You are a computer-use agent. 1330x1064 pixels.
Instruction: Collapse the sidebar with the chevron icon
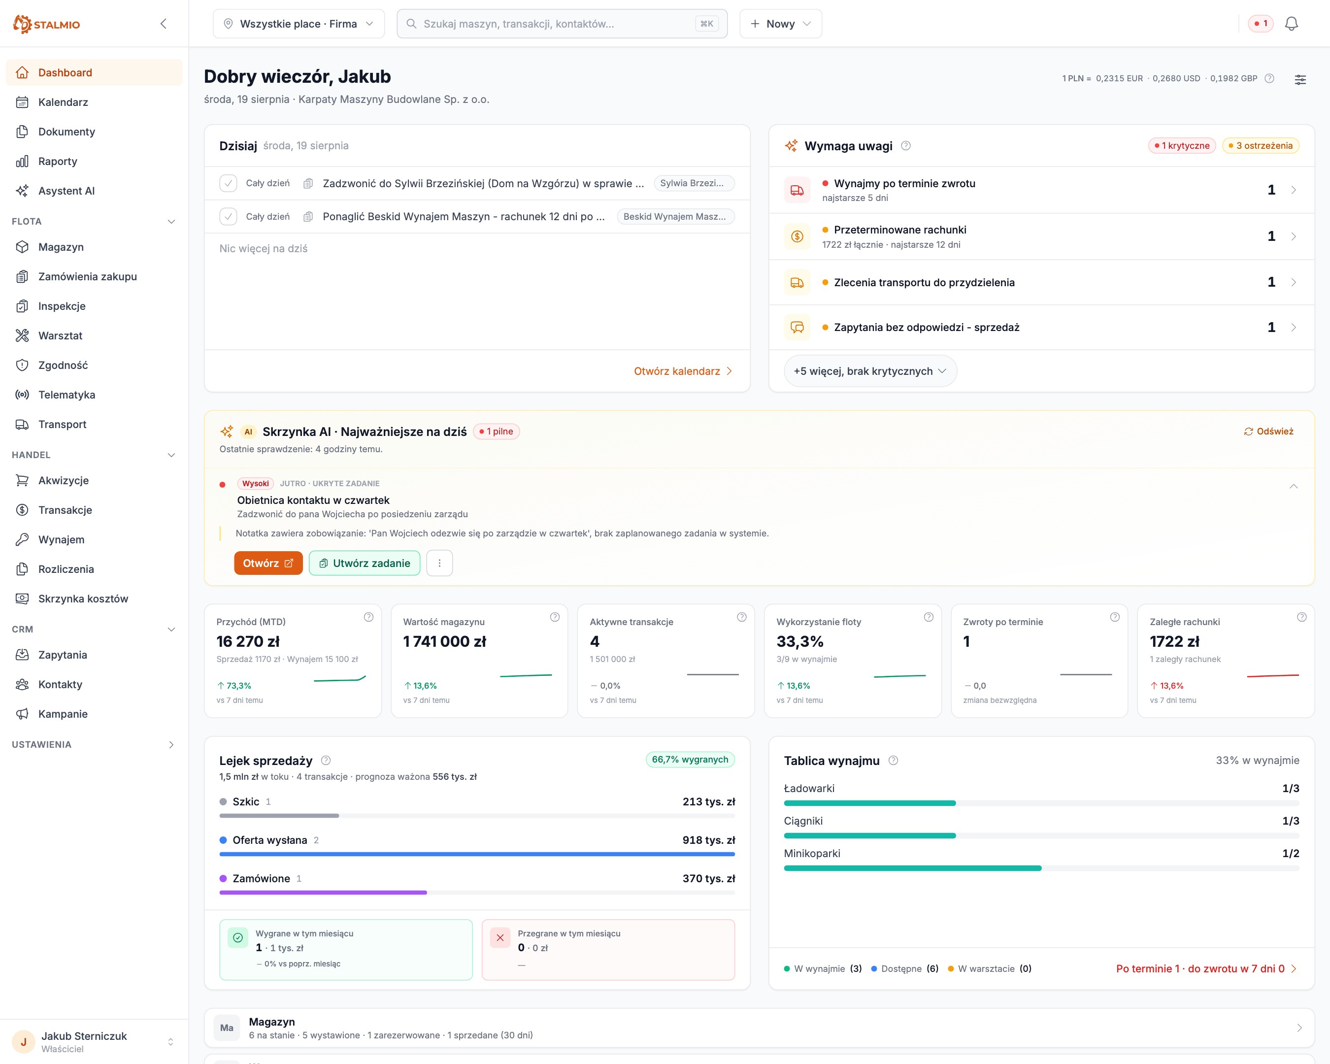coord(164,24)
